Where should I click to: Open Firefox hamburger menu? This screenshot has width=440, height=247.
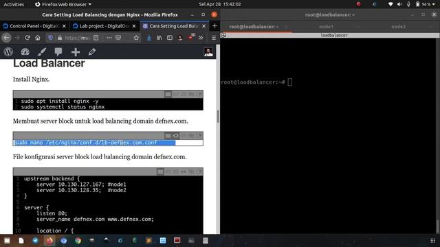tap(214, 38)
